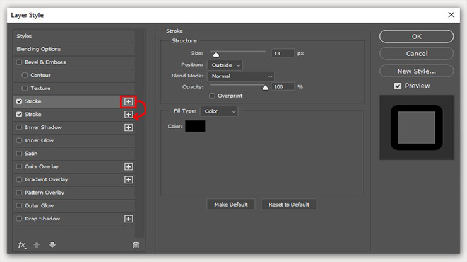Delete effect using trash icon
467x262 pixels.
(135, 245)
